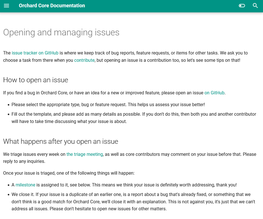Click the 'How to open an issue' heading
This screenshot has height=219, width=263.
tap(35, 80)
